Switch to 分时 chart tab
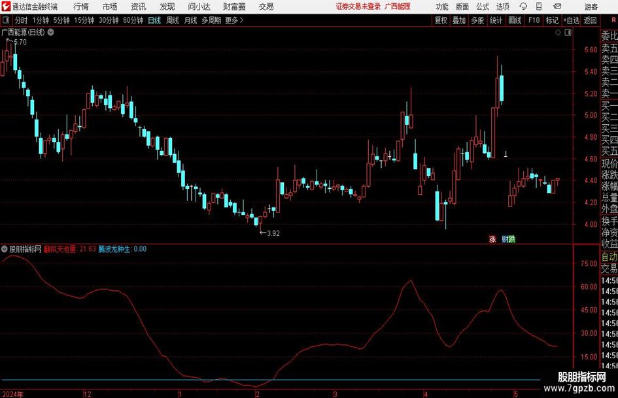 coord(21,20)
